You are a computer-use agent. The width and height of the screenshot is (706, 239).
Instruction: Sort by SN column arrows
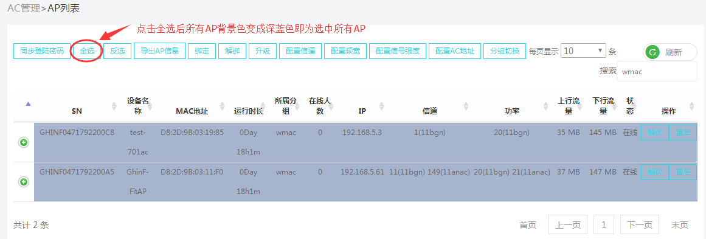tap(114, 106)
